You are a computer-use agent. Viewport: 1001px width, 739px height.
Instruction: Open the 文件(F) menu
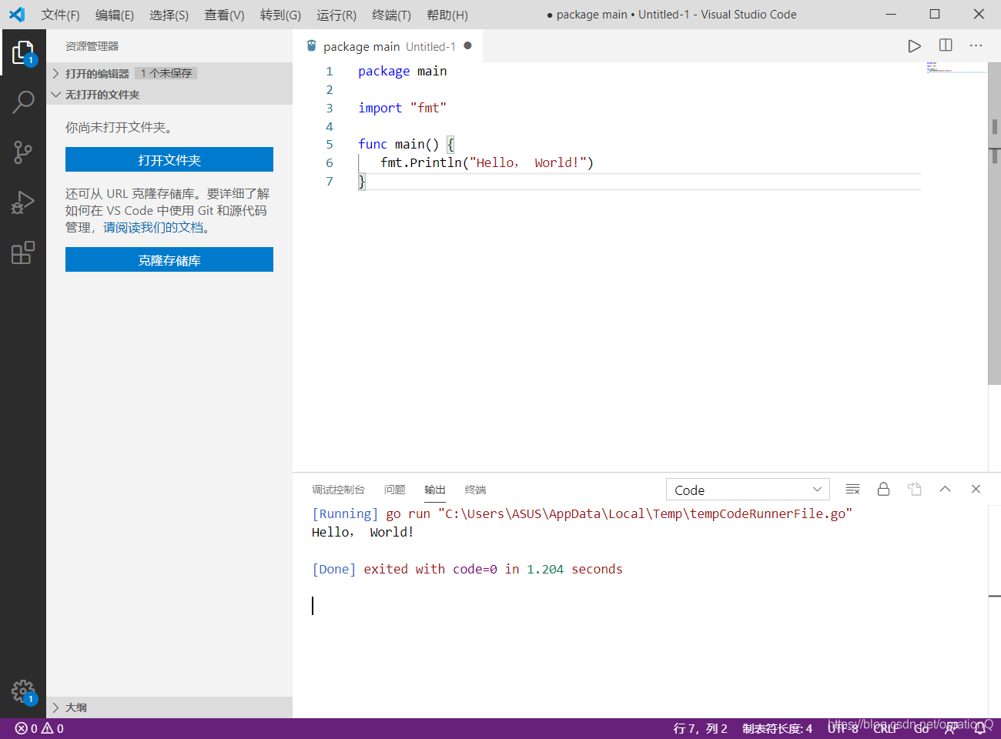60,15
